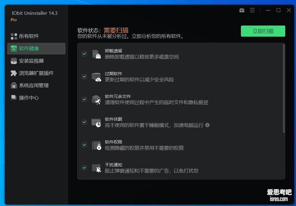Viewport: 296px width, 206px height.
Task: Click description 删除卸载遗留以释放更多磁盘空间
Action: tap(142, 57)
